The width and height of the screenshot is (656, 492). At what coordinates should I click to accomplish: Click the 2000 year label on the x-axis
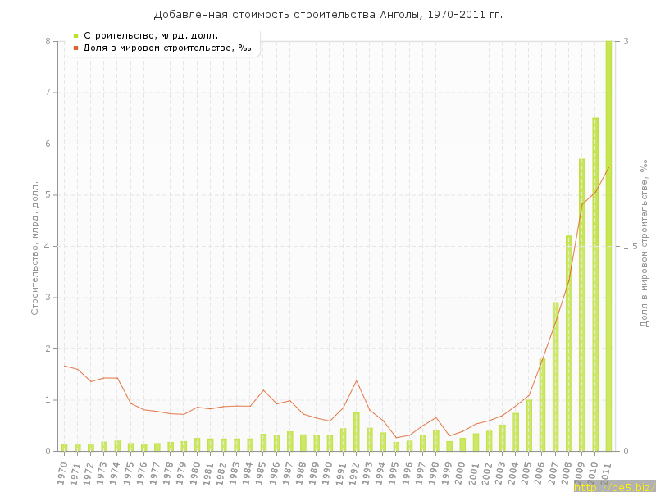click(462, 472)
